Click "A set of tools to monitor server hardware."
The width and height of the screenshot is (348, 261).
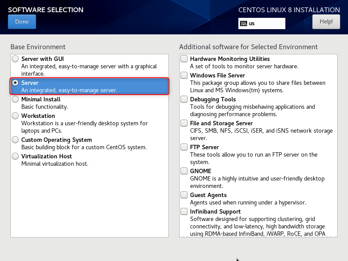point(244,67)
